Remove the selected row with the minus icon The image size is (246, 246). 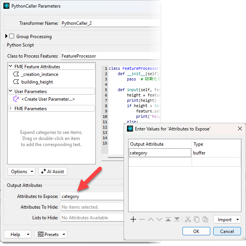(x=142, y=219)
